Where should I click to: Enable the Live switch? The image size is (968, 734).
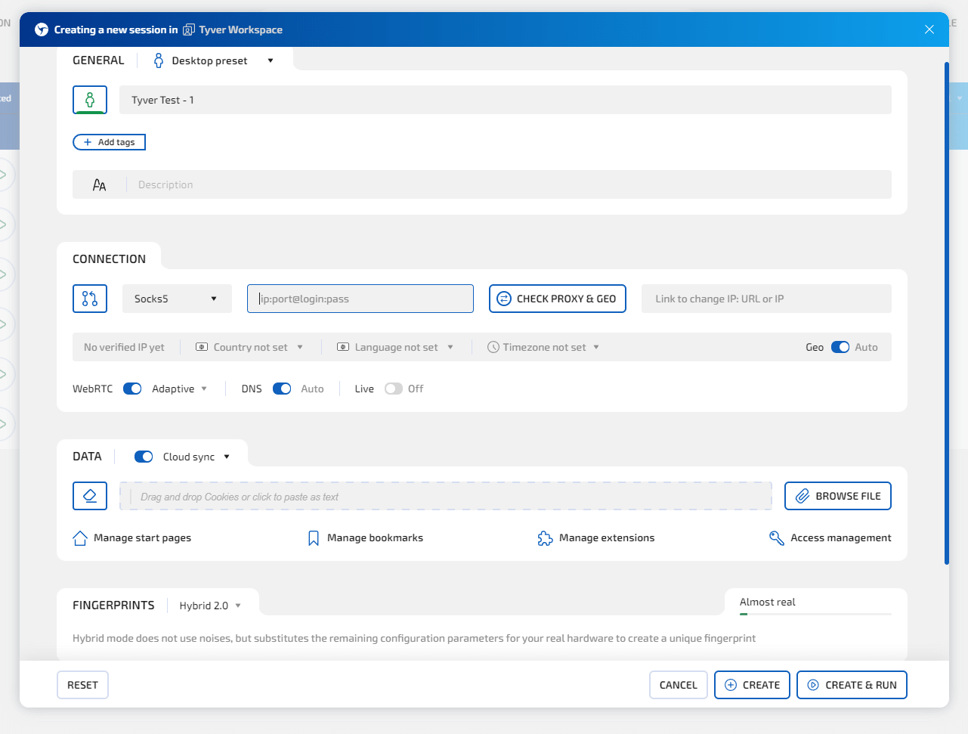click(394, 389)
